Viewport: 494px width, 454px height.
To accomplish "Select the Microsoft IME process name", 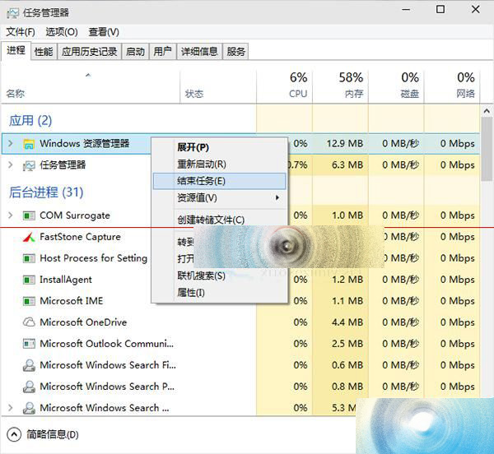I will point(71,301).
